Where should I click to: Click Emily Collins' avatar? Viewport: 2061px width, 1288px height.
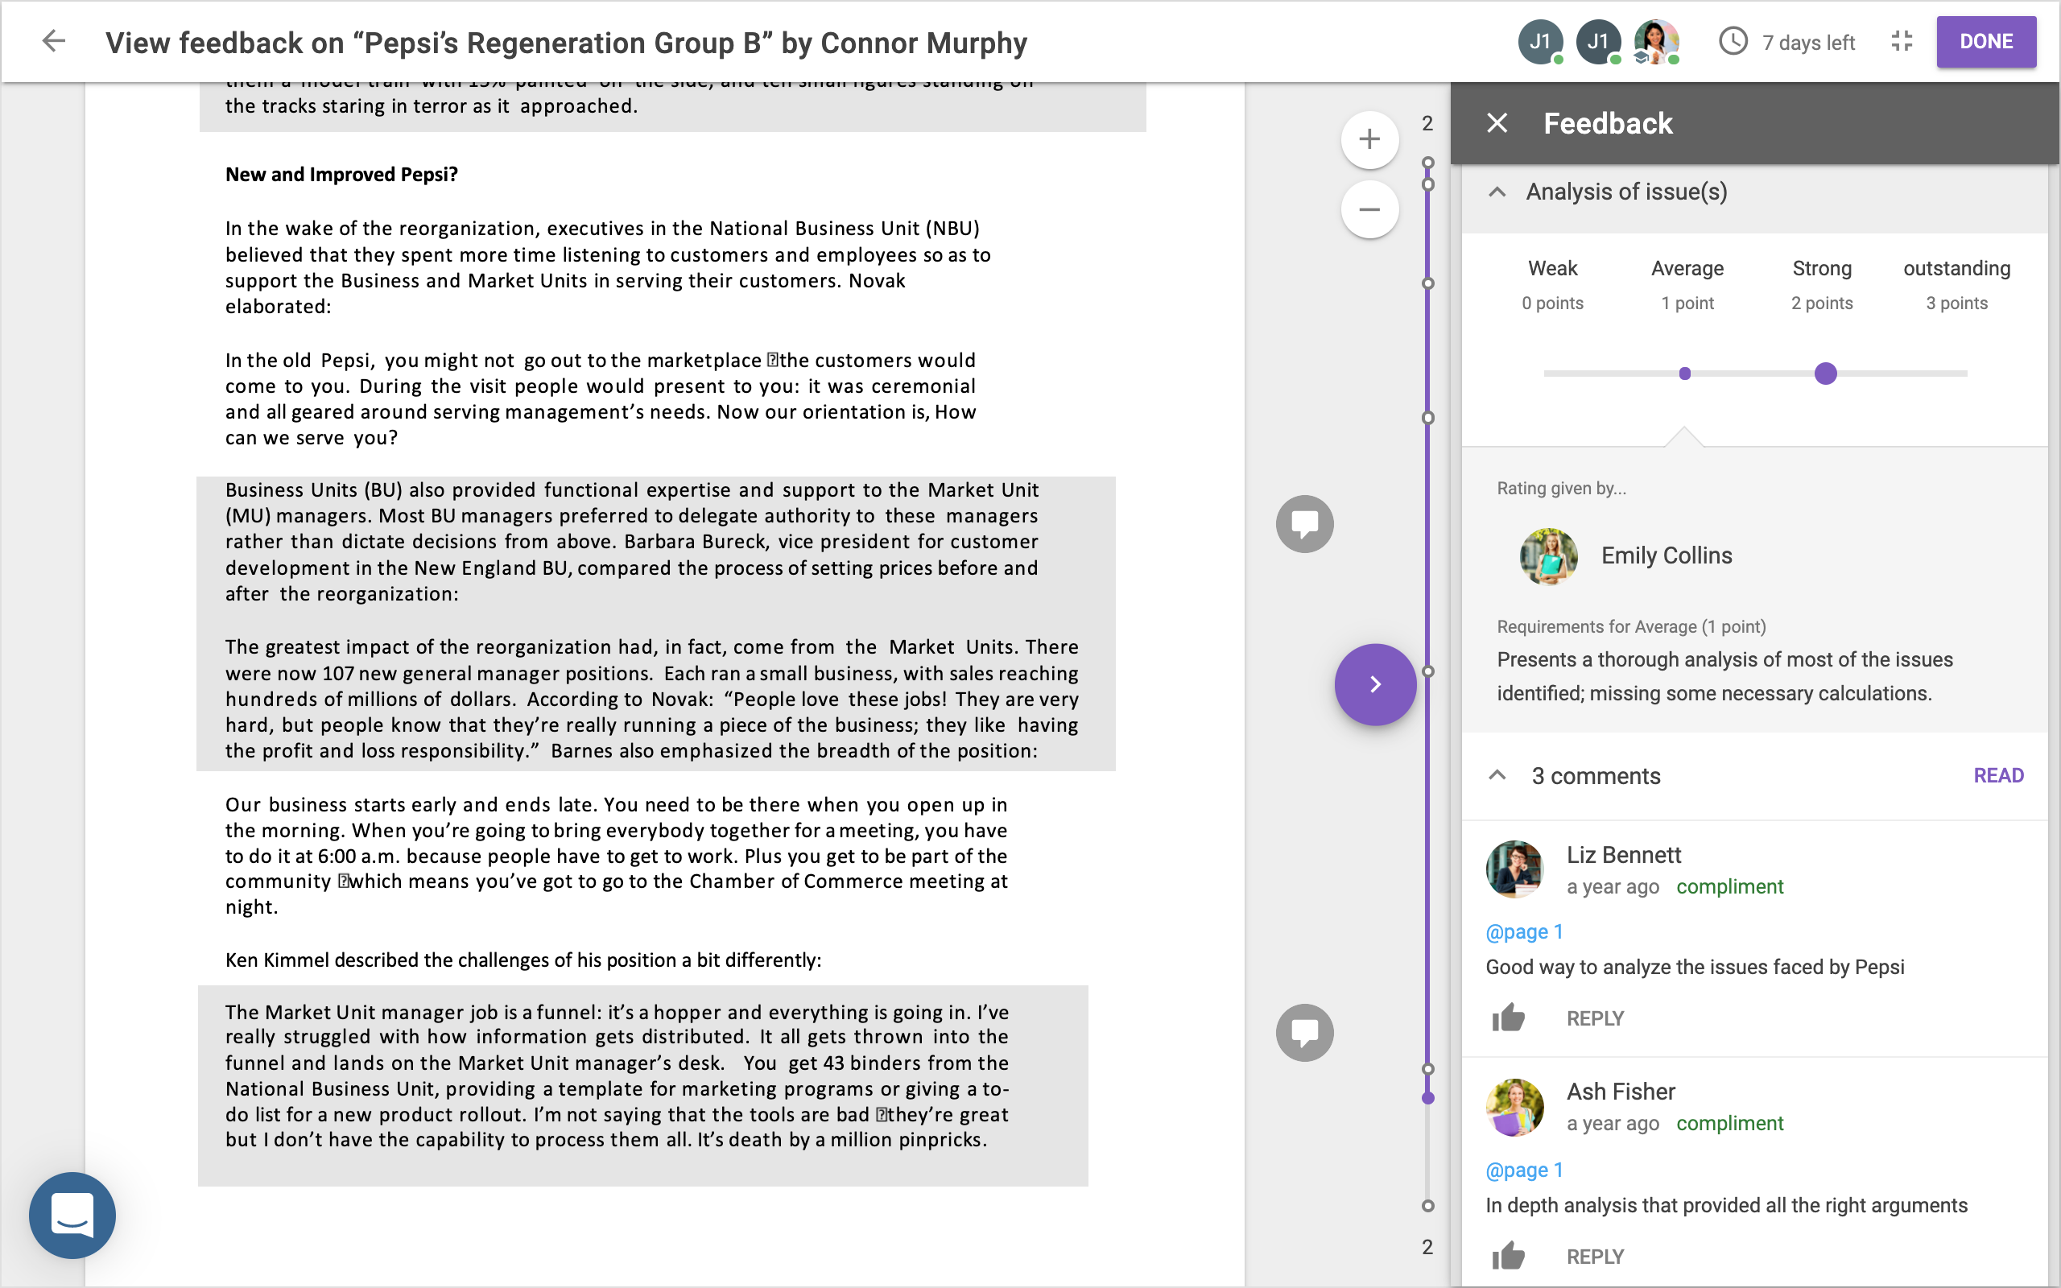click(x=1548, y=555)
